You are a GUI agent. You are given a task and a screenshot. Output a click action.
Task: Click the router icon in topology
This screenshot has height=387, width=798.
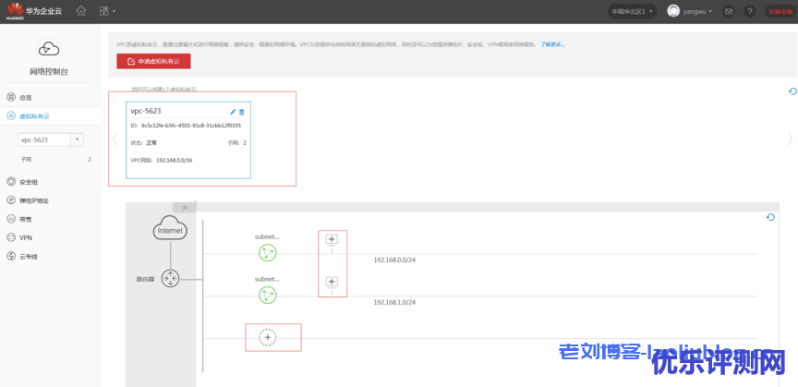[x=171, y=278]
